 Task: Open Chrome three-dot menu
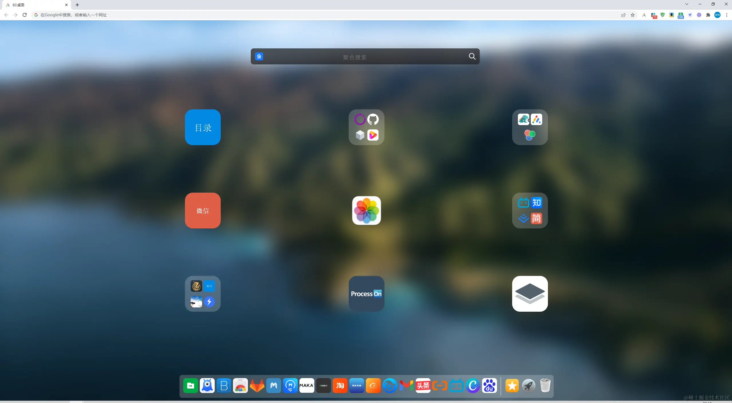727,15
